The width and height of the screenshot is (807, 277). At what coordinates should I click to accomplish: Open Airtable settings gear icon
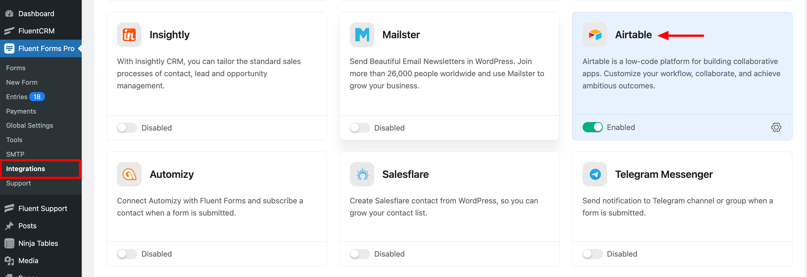(x=776, y=127)
